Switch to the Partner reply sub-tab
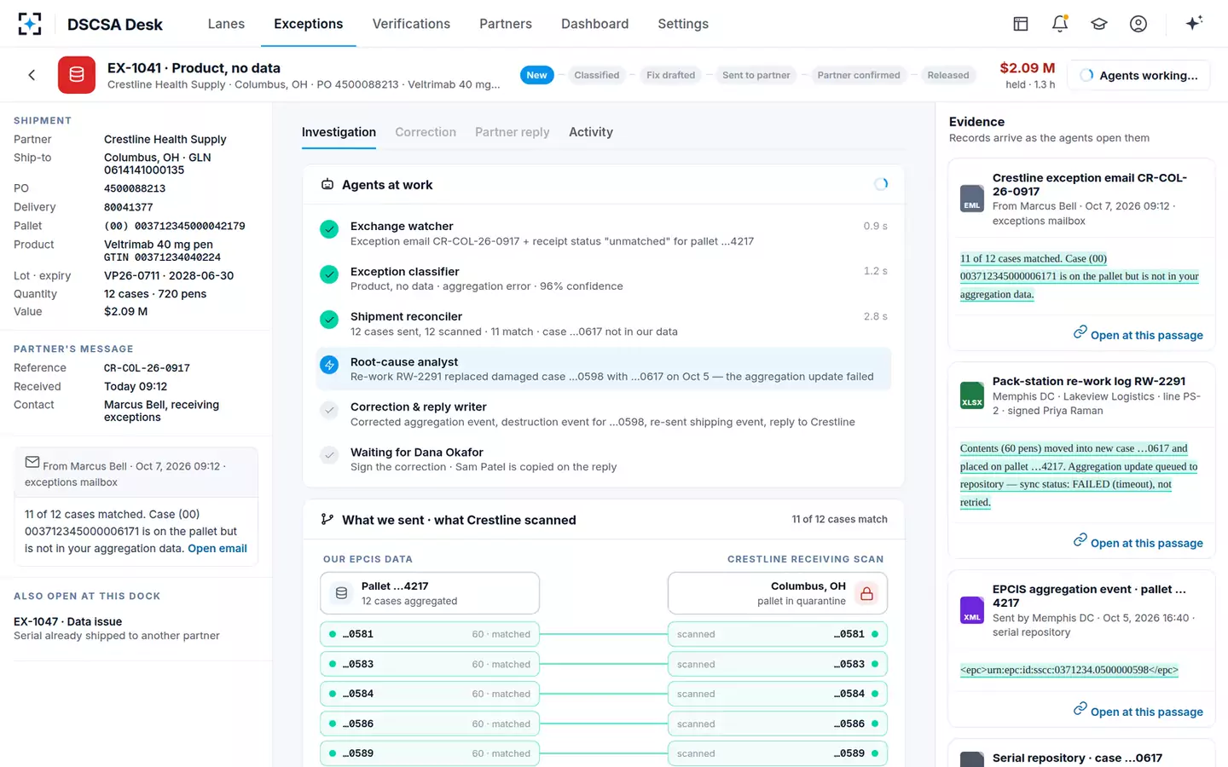 pyautogui.click(x=513, y=132)
